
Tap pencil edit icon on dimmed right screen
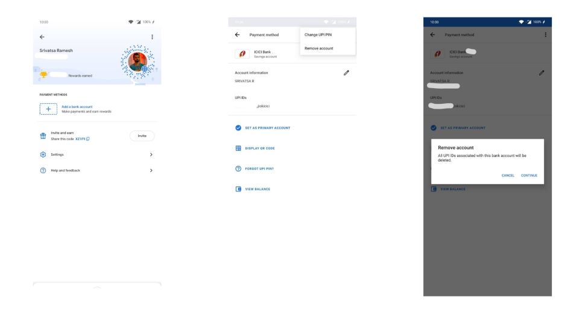(542, 73)
